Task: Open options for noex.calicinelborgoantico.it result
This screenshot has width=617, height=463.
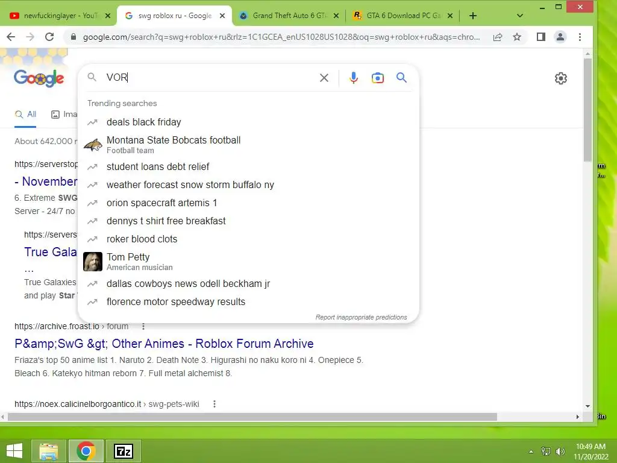Action: [x=215, y=404]
